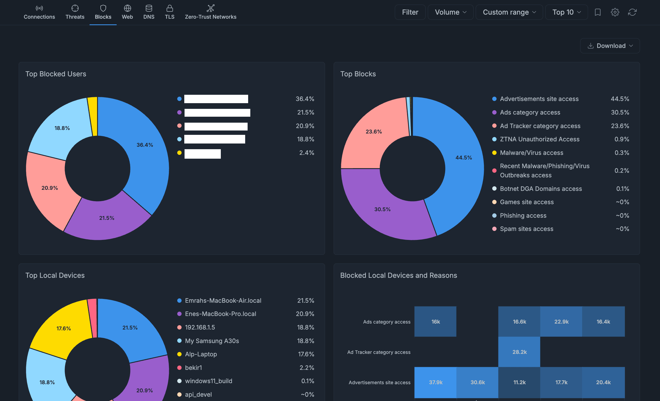This screenshot has height=401, width=660.
Task: Refresh the dashboard with reload icon
Action: [632, 12]
